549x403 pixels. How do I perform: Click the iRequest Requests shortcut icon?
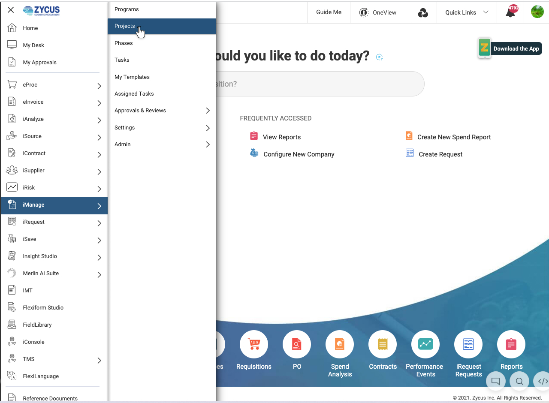pyautogui.click(x=468, y=344)
